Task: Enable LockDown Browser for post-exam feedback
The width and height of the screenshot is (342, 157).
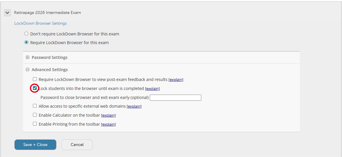Action: (x=35, y=79)
